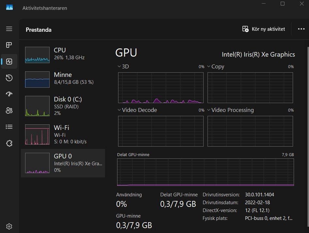Screen dimensions: 309x233
Task: Open the Details list page icon
Action: point(9,127)
